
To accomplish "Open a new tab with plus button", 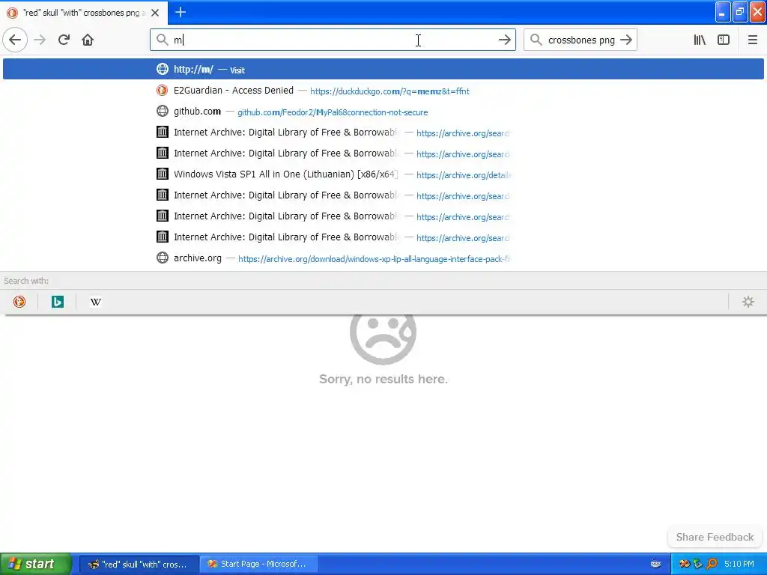I will point(181,12).
